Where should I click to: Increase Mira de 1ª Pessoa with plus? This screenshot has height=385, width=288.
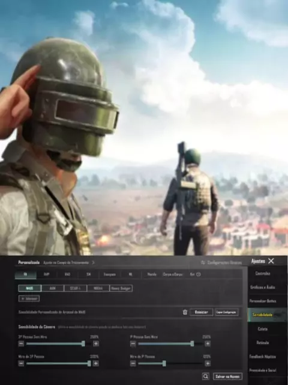pos(208,363)
